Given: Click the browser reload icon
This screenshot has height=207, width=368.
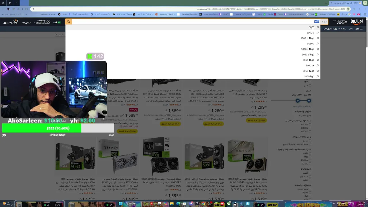Looking at the screenshot, I should pyautogui.click(x=354, y=9).
